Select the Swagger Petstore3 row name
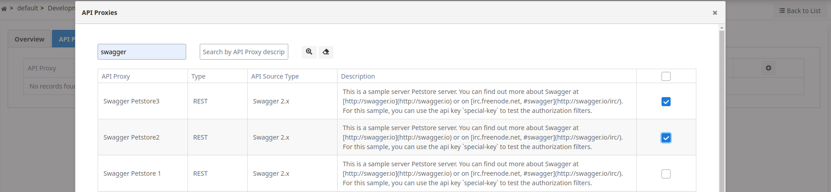This screenshot has width=831, height=192. [131, 101]
